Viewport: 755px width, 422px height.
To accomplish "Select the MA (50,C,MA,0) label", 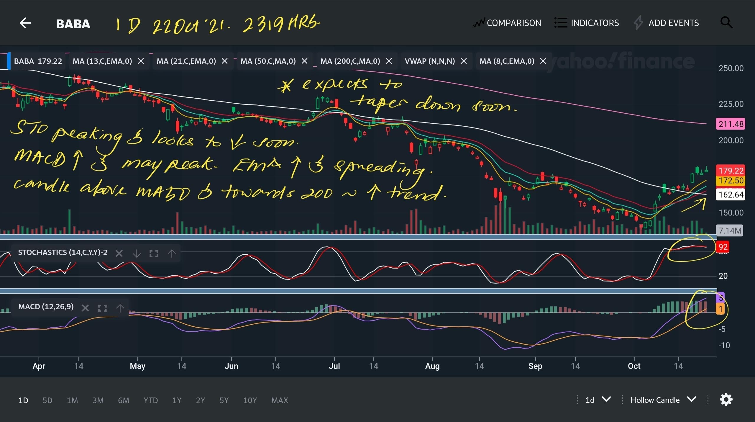I will click(268, 61).
